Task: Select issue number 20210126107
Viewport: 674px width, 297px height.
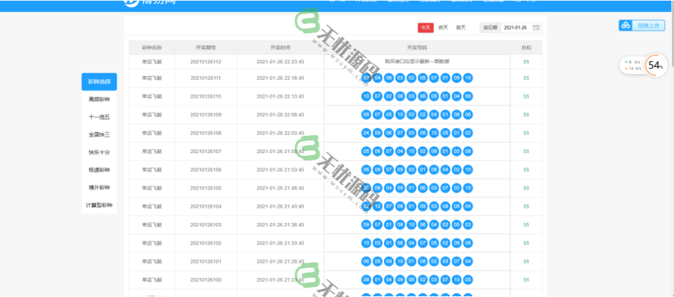Action: pos(205,152)
